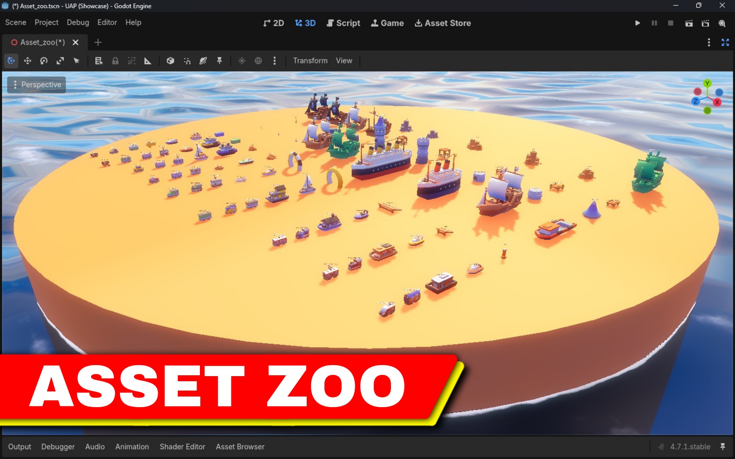
Task: Open the movie maker mode icon
Action: click(x=722, y=23)
